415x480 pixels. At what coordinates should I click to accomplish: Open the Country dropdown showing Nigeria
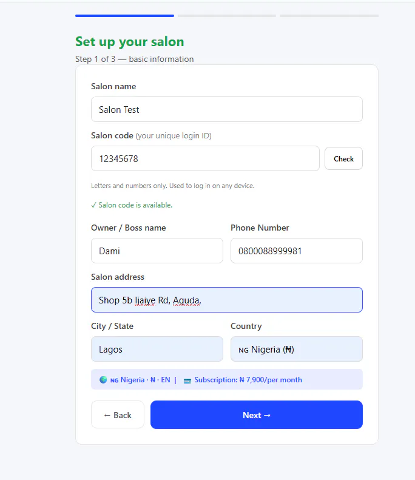click(297, 349)
